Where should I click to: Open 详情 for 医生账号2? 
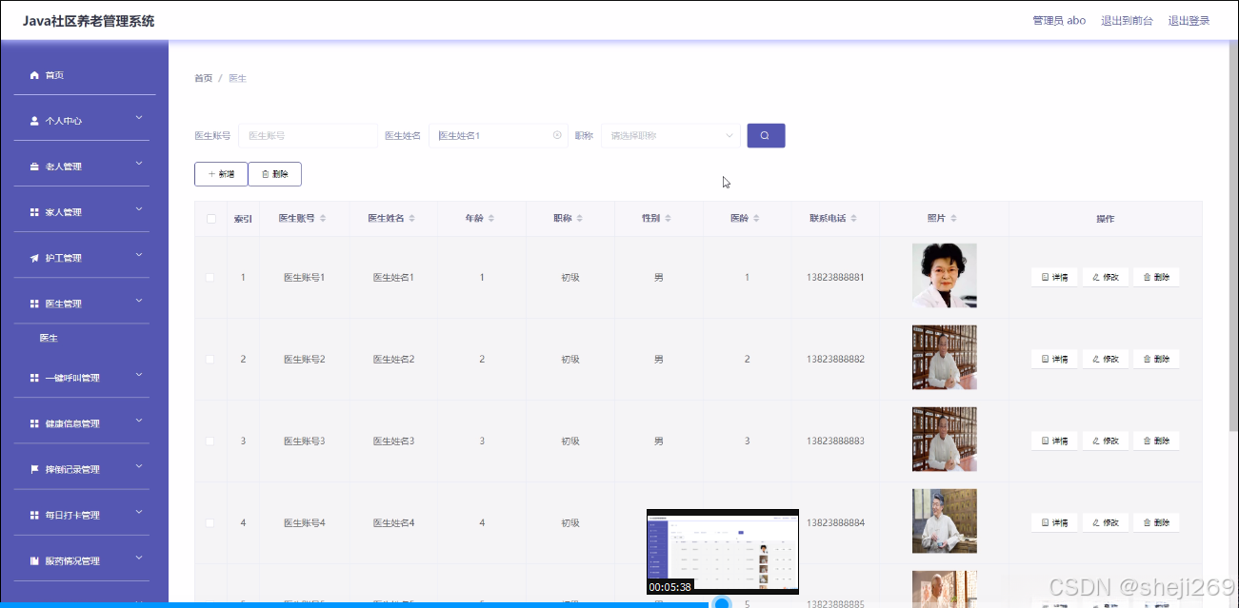click(x=1053, y=359)
